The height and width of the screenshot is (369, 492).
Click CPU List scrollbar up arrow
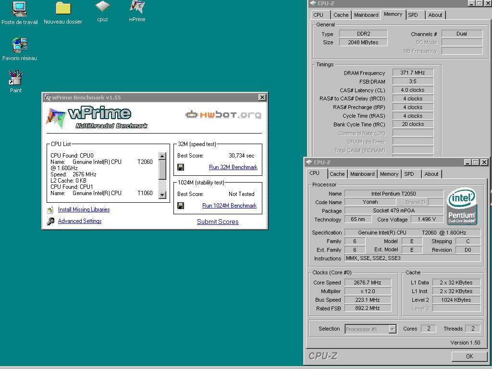[162, 156]
